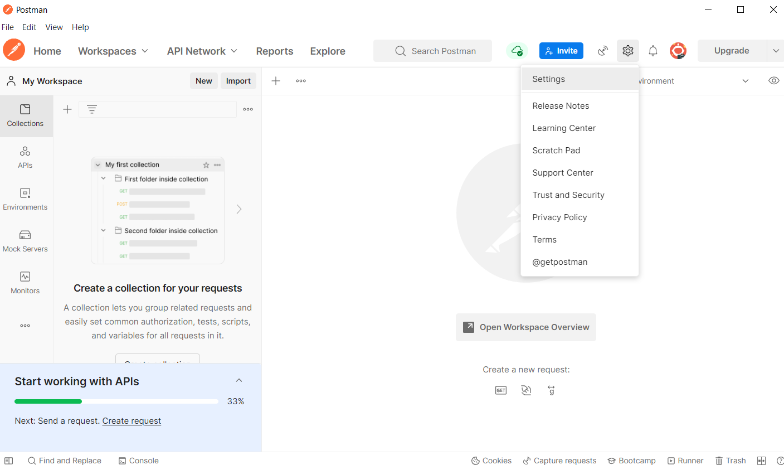Click Capture requests in the status bar
784x465 pixels.
(559, 461)
